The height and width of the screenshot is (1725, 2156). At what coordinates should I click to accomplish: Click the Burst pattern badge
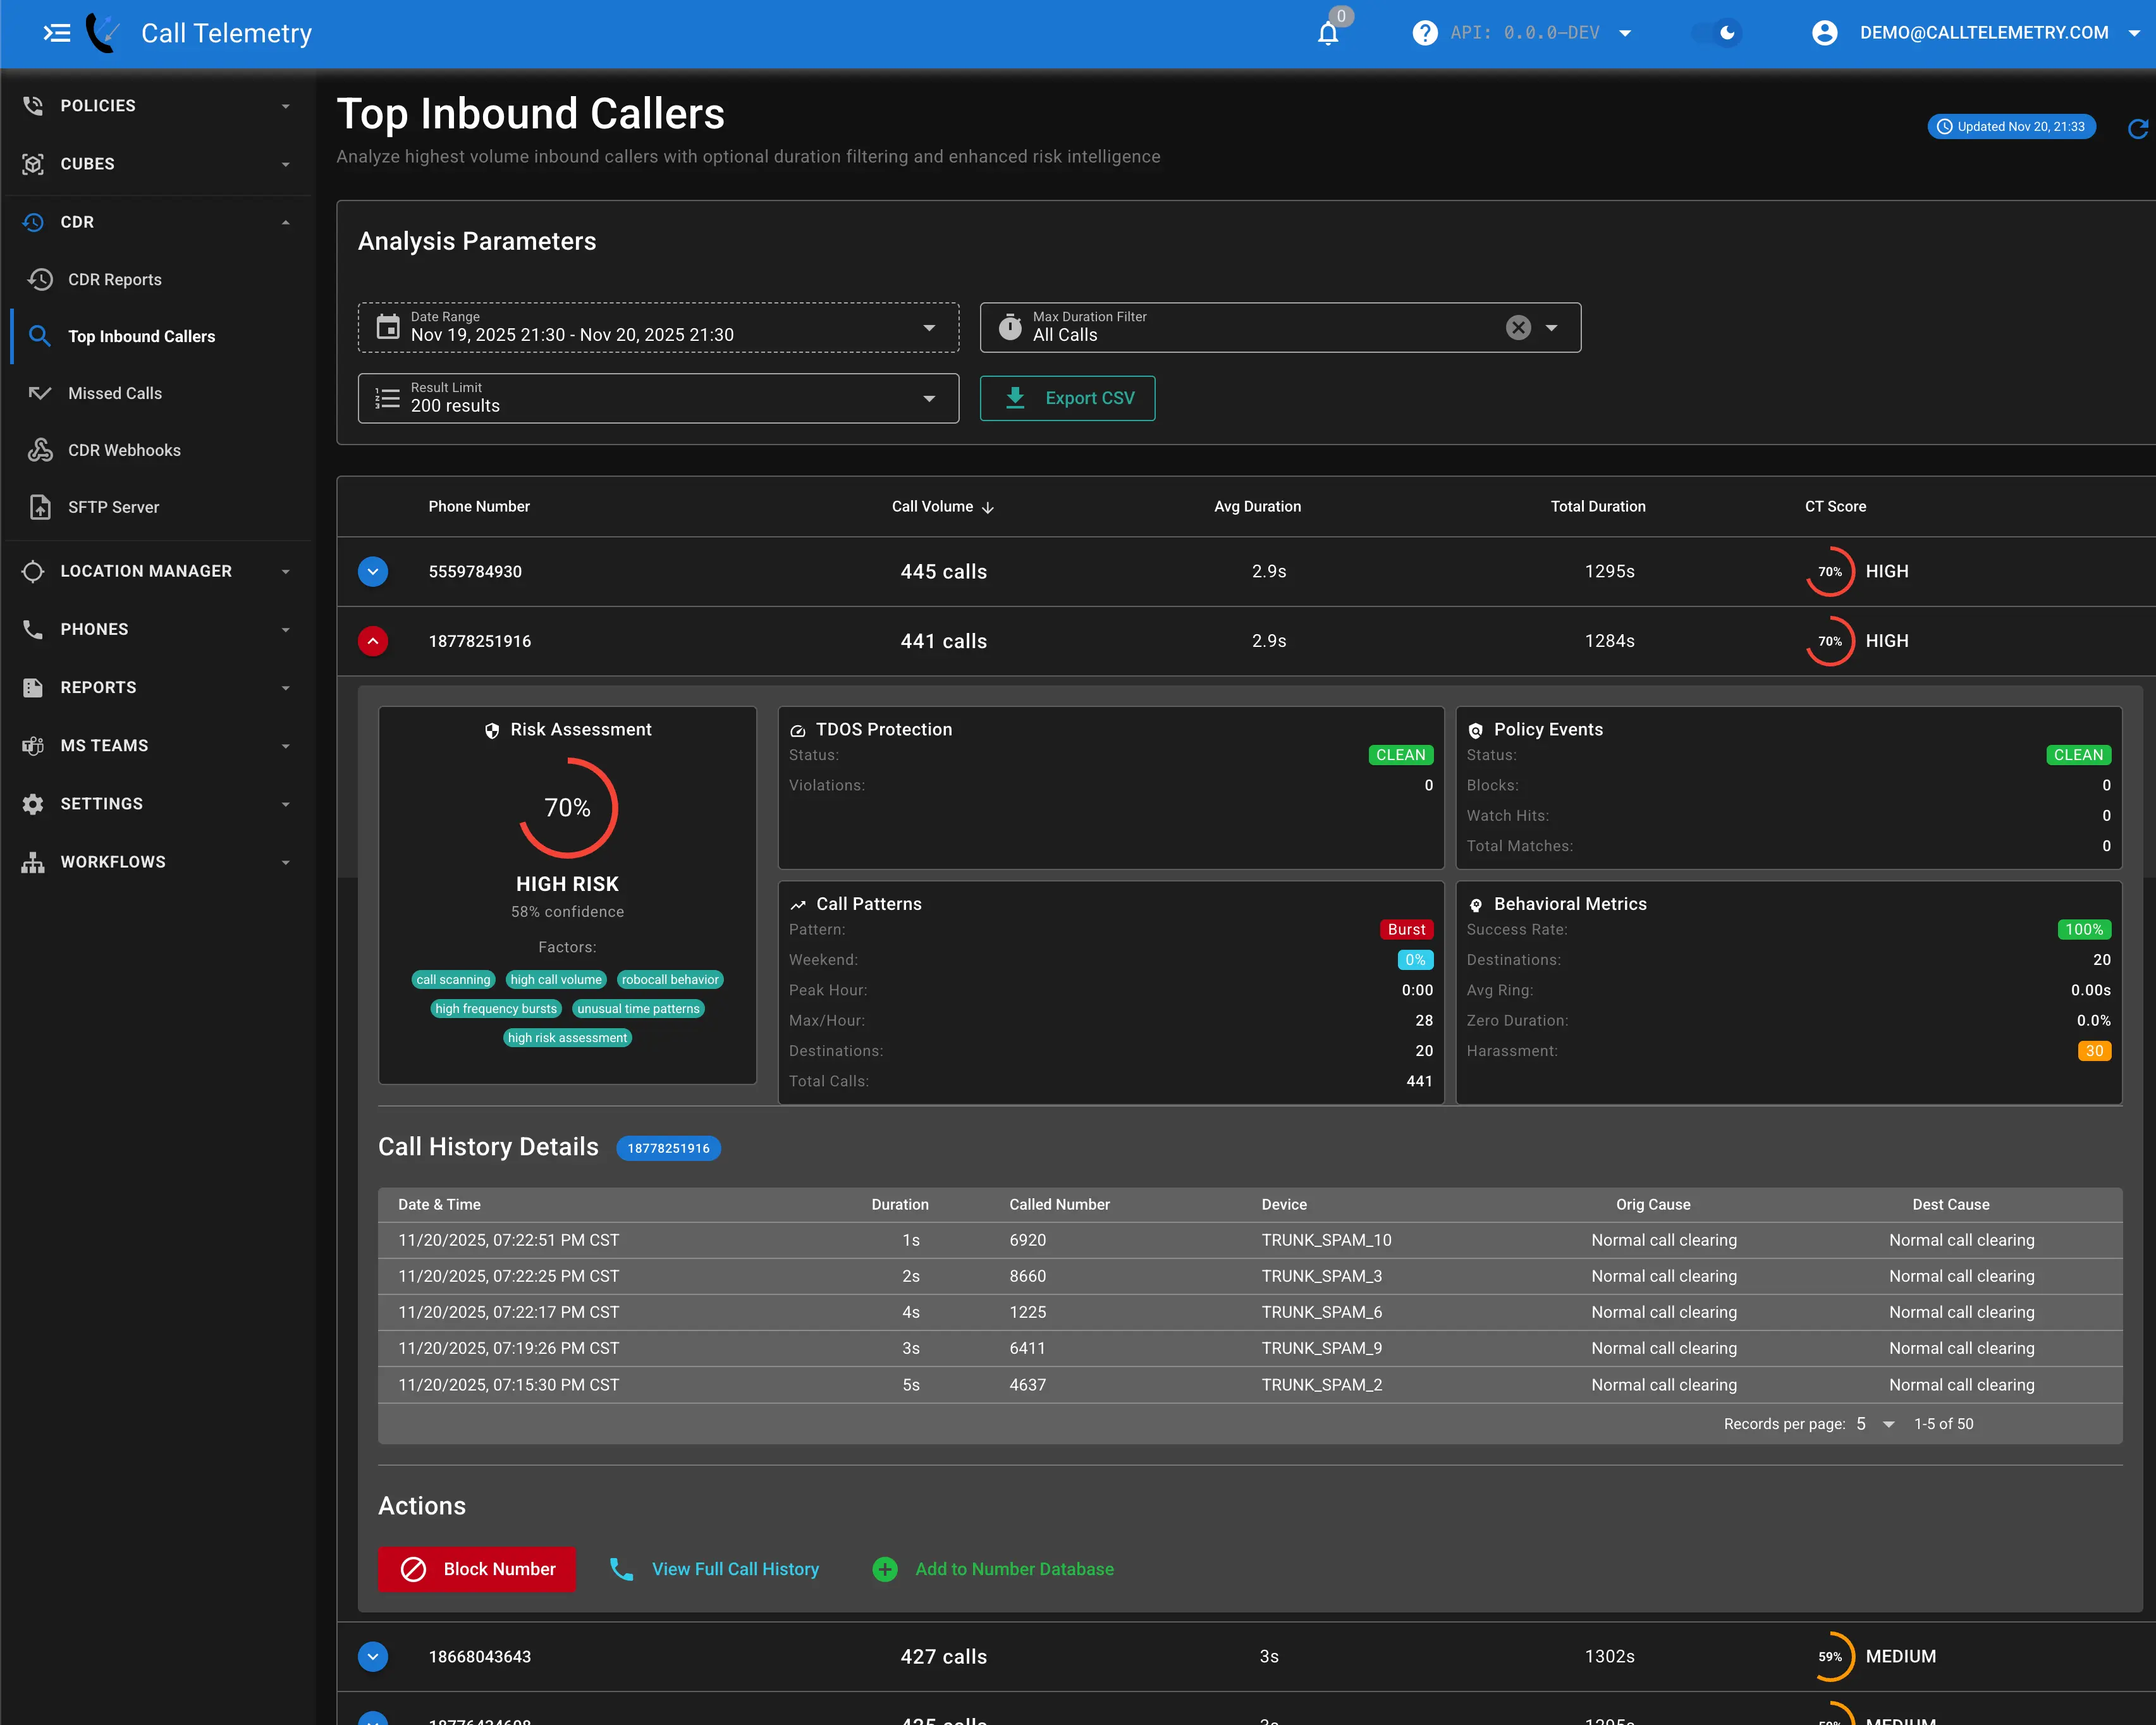coord(1406,930)
